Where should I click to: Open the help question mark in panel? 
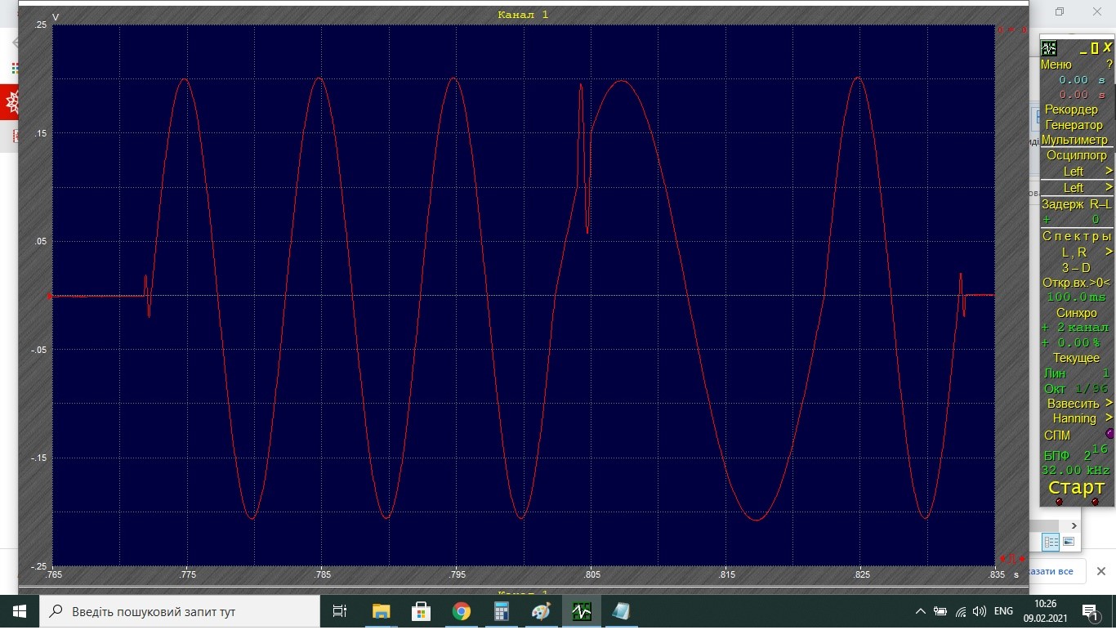(1109, 65)
